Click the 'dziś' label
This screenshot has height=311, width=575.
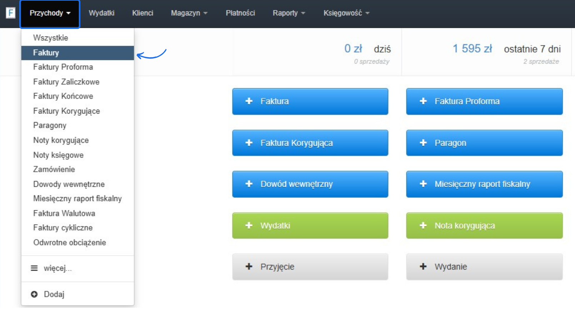(x=382, y=49)
